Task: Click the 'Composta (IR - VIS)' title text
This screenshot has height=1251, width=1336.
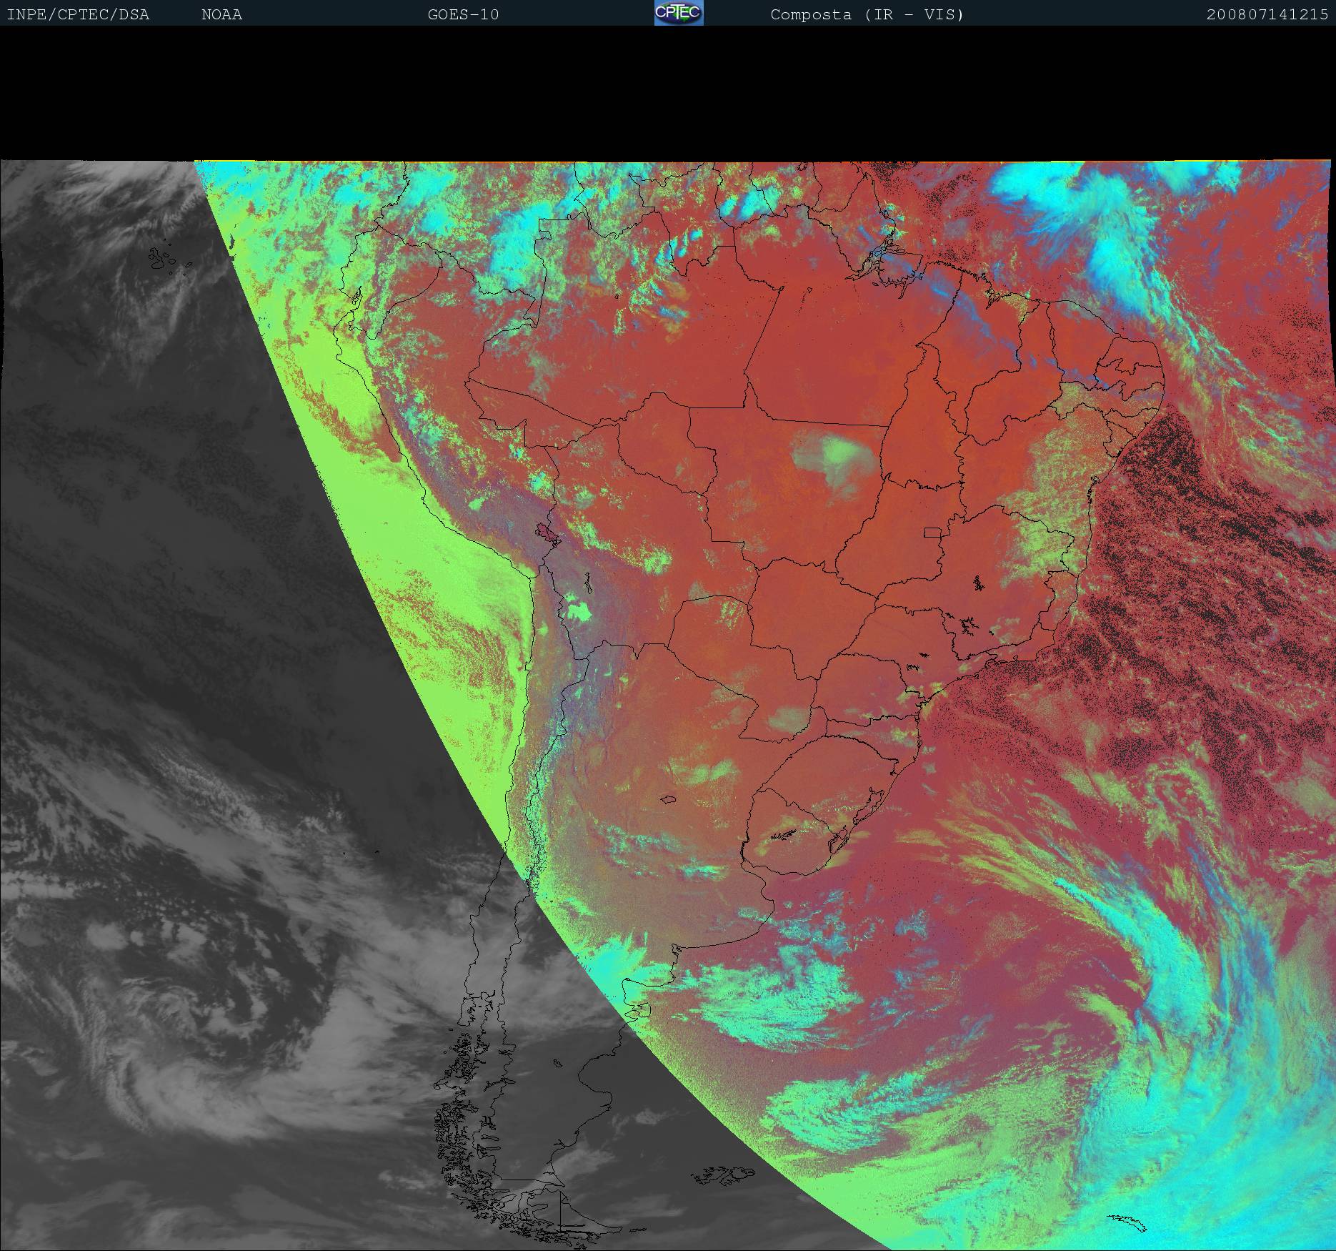Action: 867,15
